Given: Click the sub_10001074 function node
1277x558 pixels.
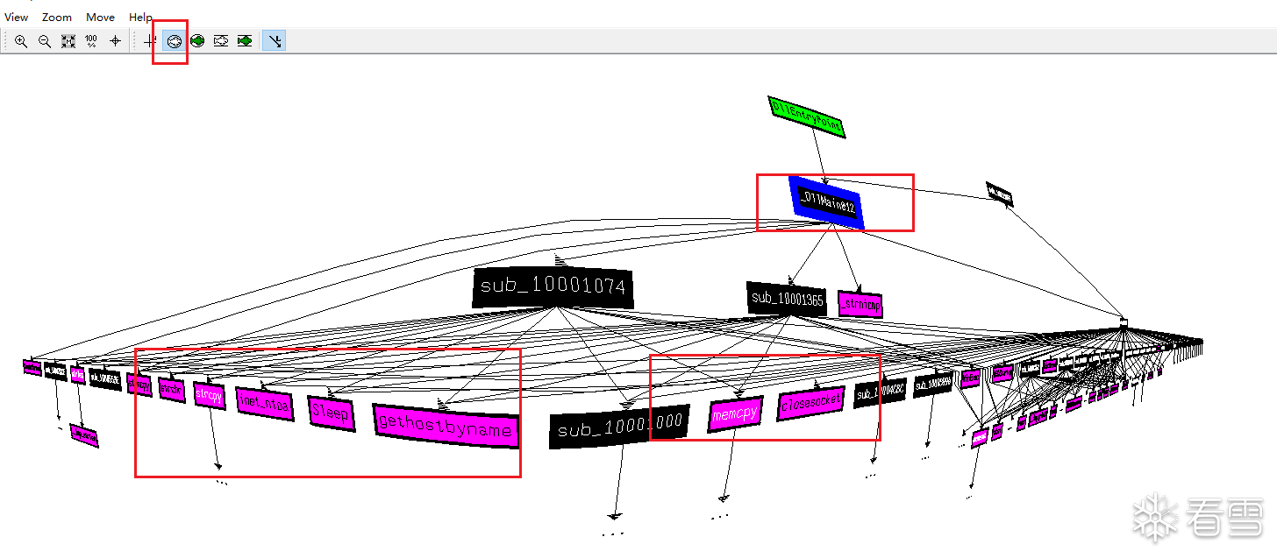Looking at the screenshot, I should (x=553, y=287).
